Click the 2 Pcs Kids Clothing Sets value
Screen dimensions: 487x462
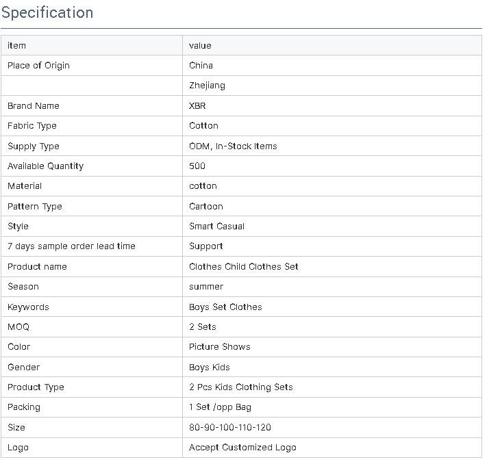(x=240, y=387)
